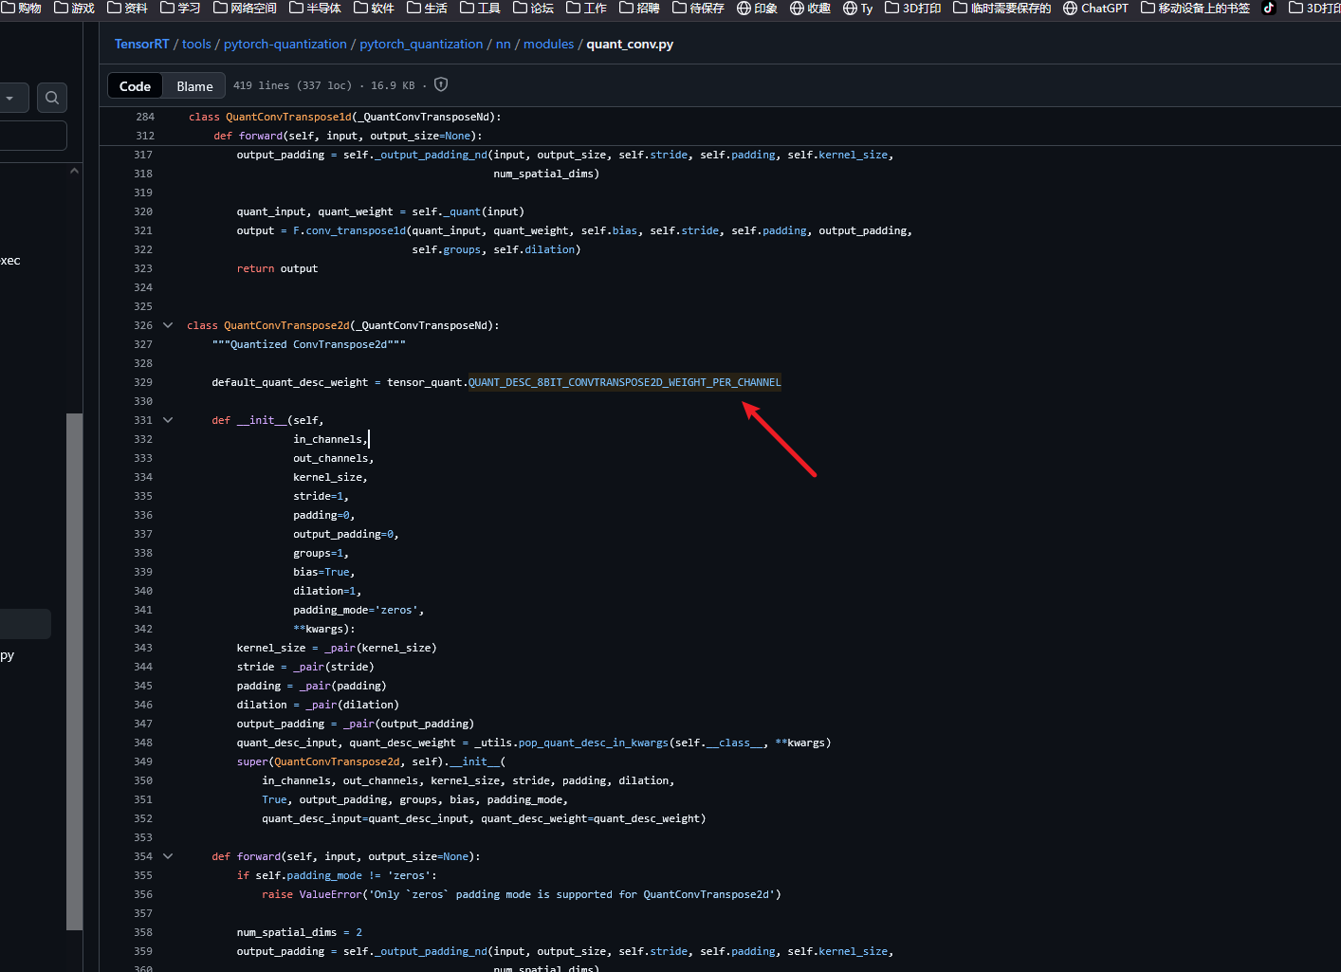Open the Ty bookmark
Image resolution: width=1341 pixels, height=972 pixels.
[857, 9]
